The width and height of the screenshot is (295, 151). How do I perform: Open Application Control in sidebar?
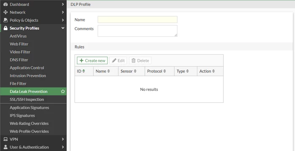[x=33, y=68]
